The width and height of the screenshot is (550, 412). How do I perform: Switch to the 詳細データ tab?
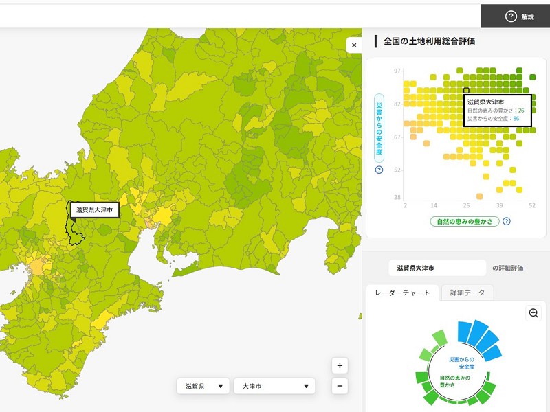[x=467, y=293]
